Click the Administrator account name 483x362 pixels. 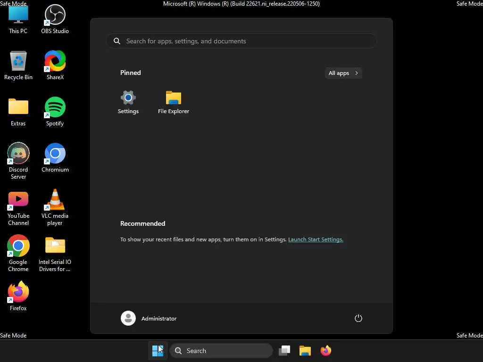159,319
